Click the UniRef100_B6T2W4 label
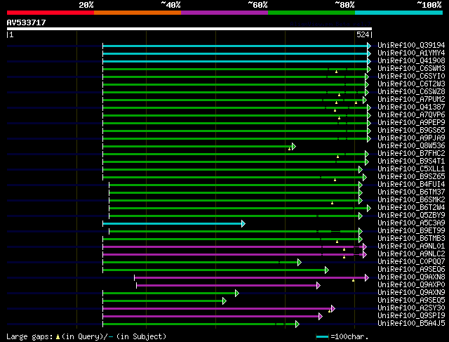Image resolution: width=449 pixels, height=342 pixels. 411,208
